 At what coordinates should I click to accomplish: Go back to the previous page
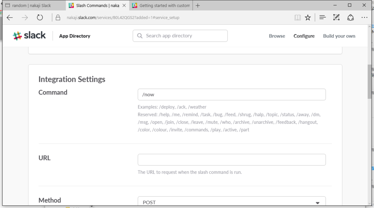tap(10, 18)
